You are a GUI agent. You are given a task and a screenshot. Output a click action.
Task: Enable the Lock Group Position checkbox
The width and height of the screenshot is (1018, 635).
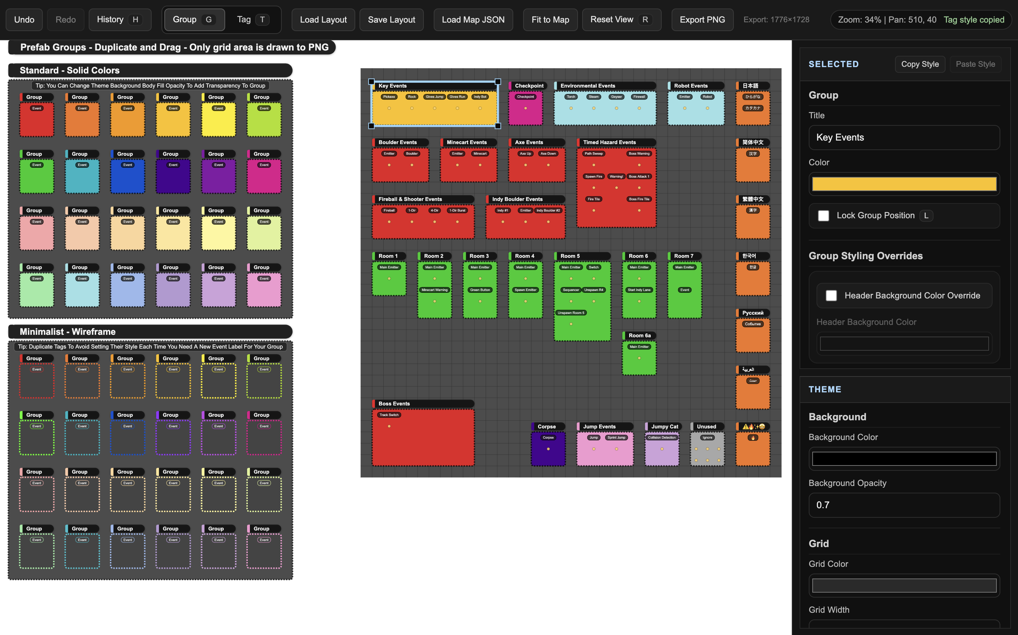point(823,215)
